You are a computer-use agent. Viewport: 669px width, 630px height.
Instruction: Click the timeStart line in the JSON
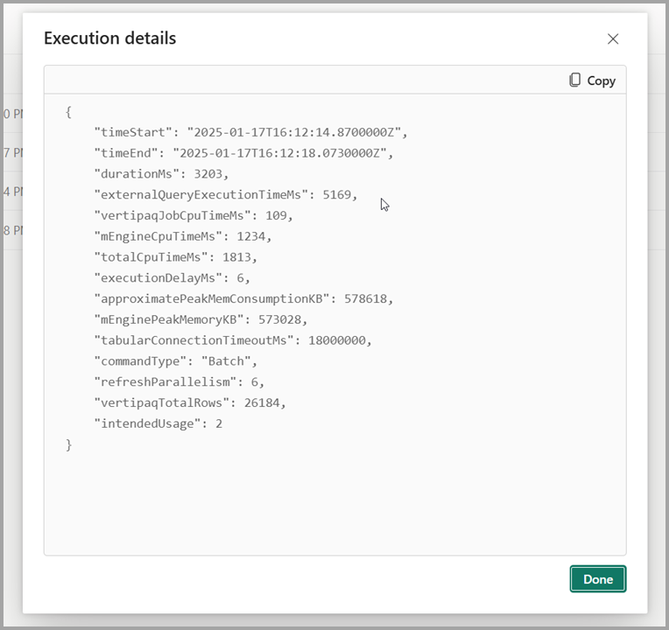pyautogui.click(x=250, y=132)
